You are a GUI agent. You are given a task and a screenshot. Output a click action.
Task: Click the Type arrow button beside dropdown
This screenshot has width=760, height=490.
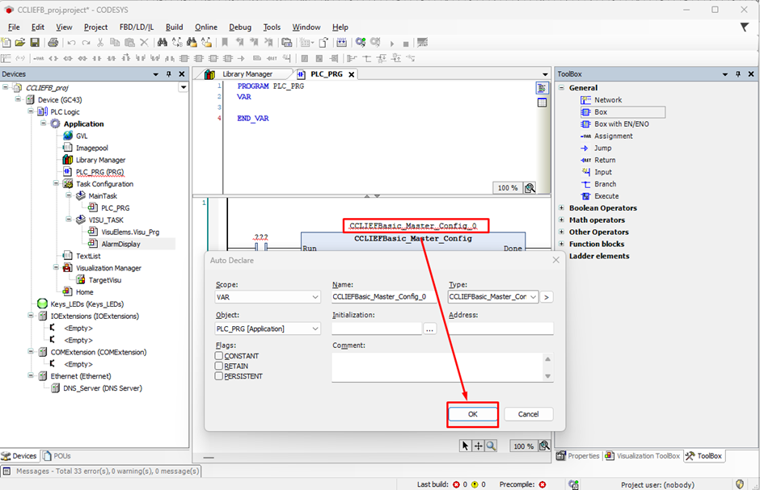click(547, 297)
